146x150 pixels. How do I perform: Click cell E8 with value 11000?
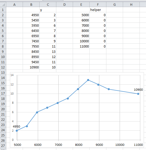pos(81,47)
